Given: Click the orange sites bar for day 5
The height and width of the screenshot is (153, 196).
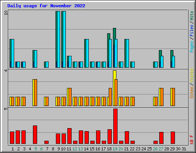Looking at the screenshot, I should pos(36,93).
